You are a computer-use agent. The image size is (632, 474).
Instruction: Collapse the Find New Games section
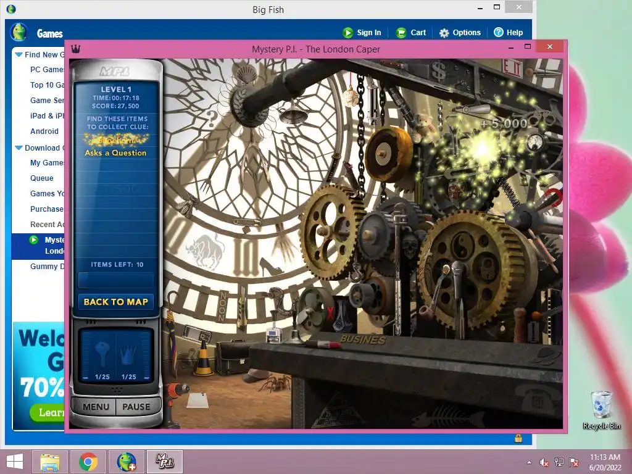19,54
